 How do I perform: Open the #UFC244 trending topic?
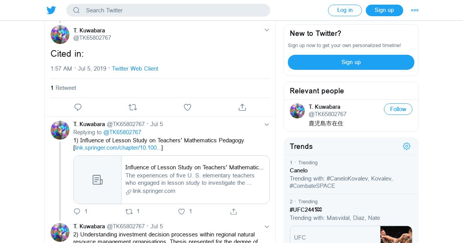pos(306,210)
